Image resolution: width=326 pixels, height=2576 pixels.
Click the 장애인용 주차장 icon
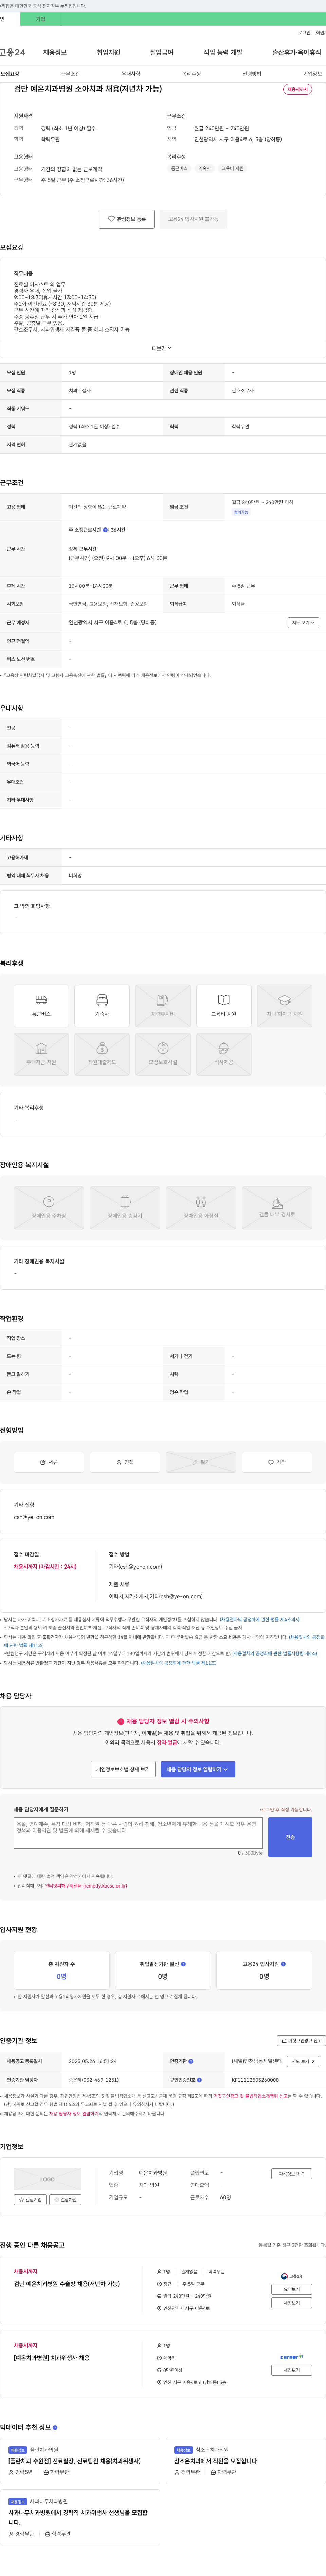point(49,1207)
